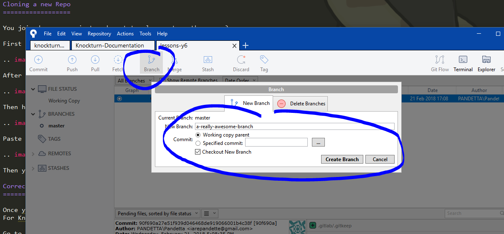Click the .gitlab/.gitkeep added-file icon
Screen dimensions: 504x234
tap(313, 225)
